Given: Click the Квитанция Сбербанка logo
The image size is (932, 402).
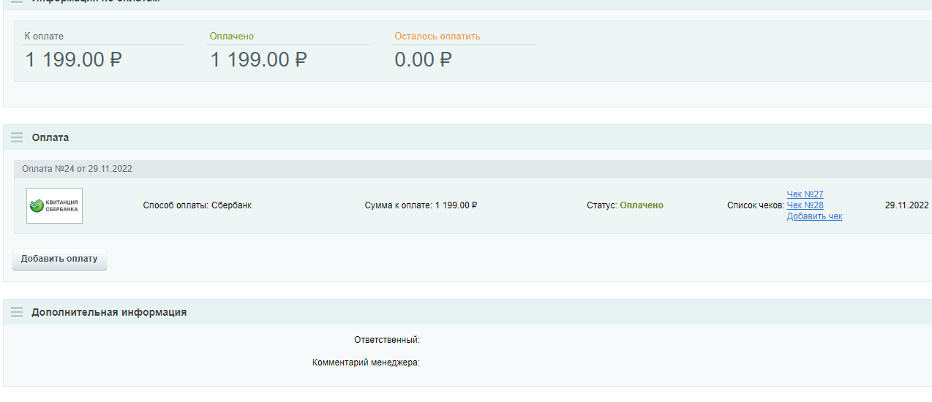Looking at the screenshot, I should (55, 205).
